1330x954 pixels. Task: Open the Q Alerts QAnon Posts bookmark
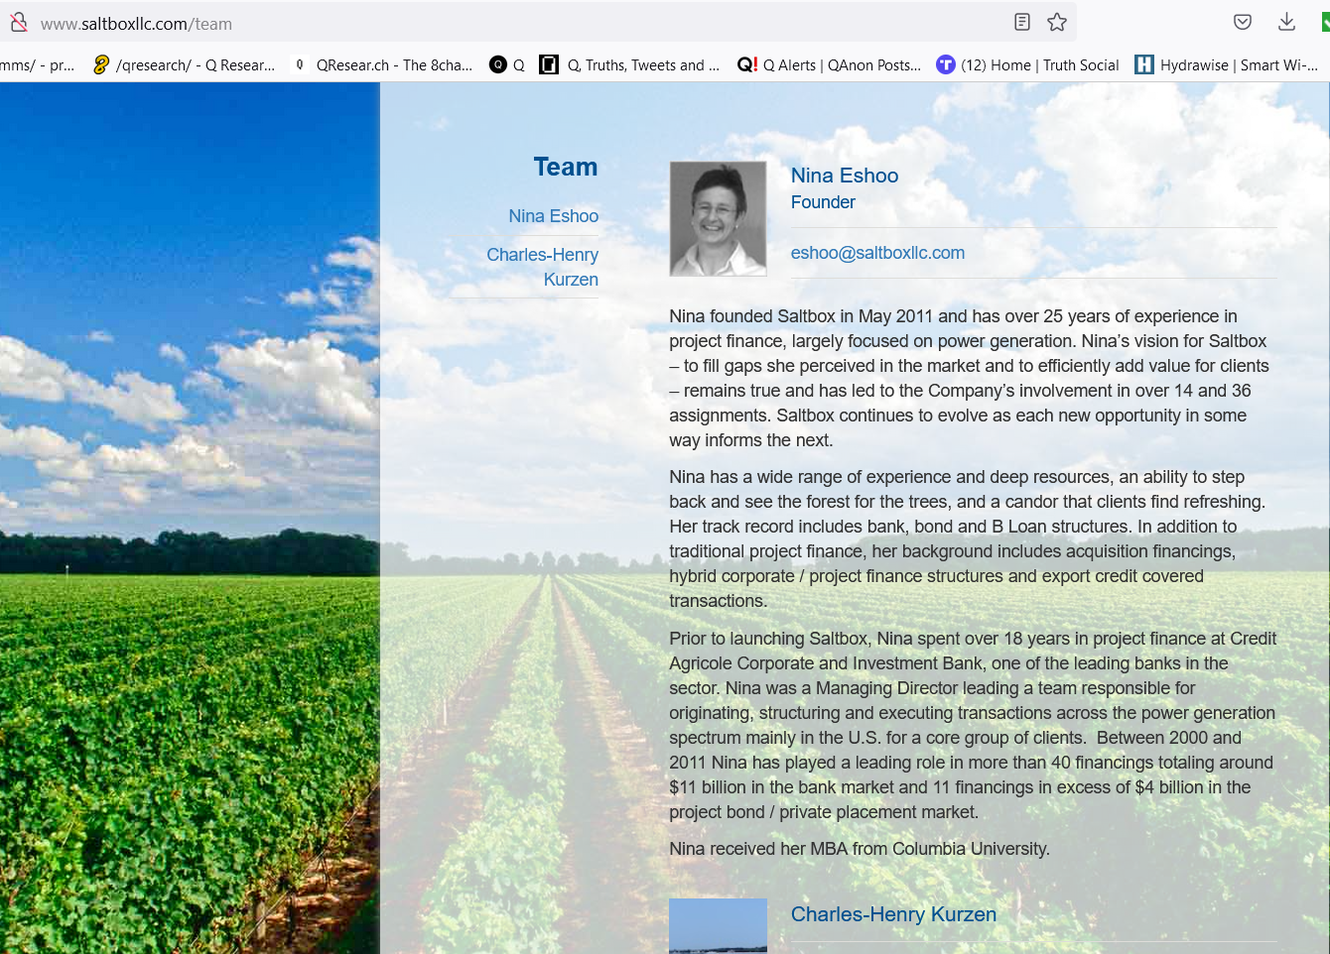pos(829,65)
